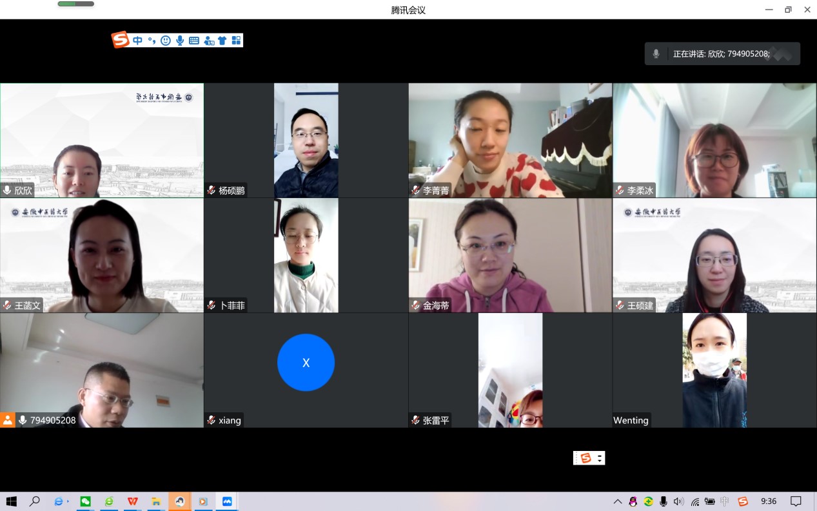
Task: Click the orange Sogou S logo in top toolbar
Action: [x=121, y=40]
